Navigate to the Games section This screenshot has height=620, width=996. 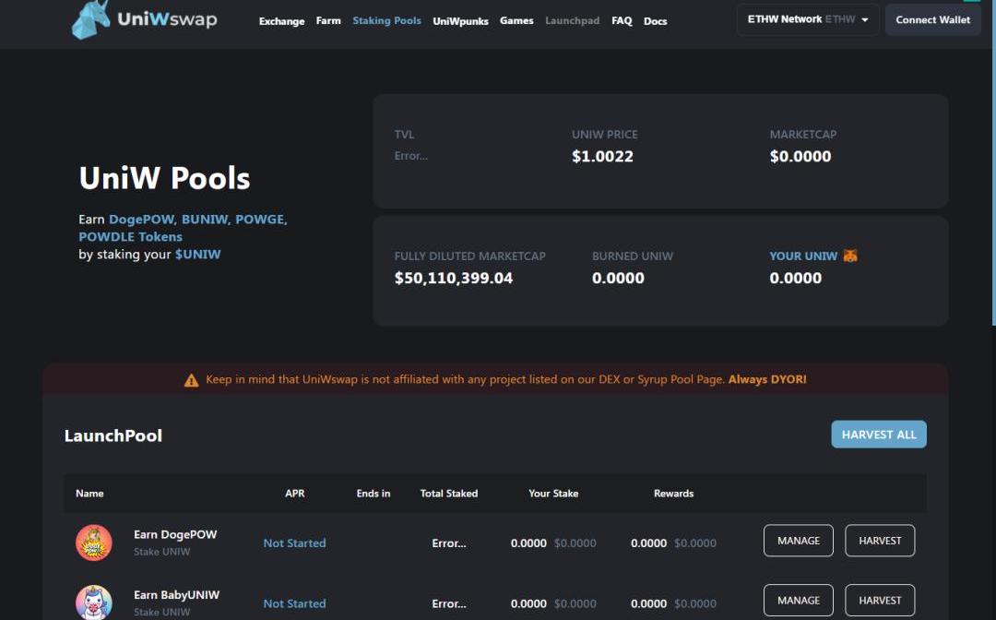coord(516,20)
